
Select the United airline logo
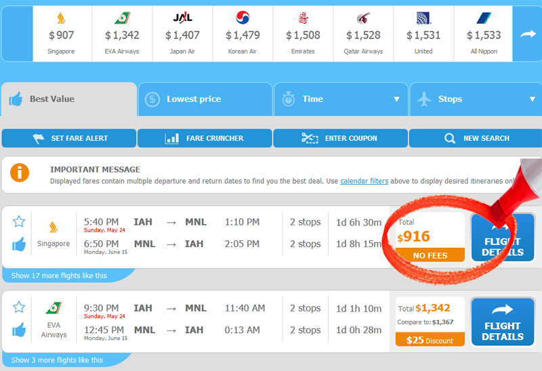pos(424,18)
